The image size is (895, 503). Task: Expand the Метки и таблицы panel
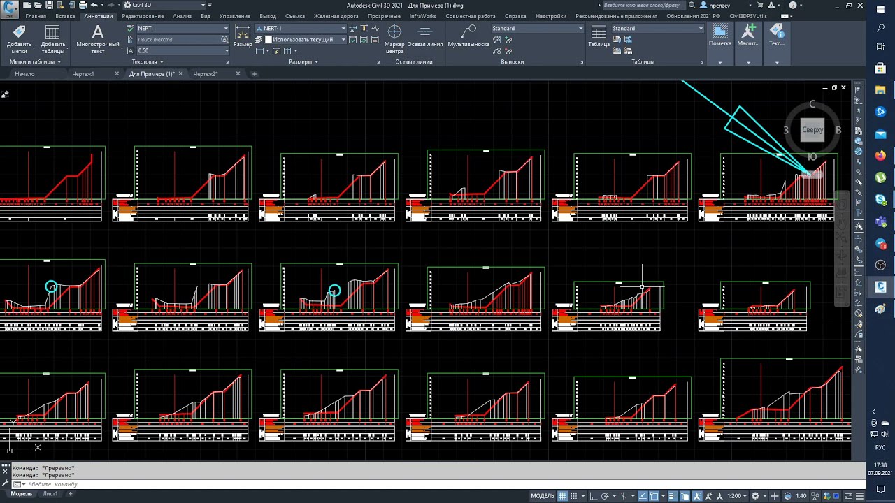pyautogui.click(x=35, y=62)
